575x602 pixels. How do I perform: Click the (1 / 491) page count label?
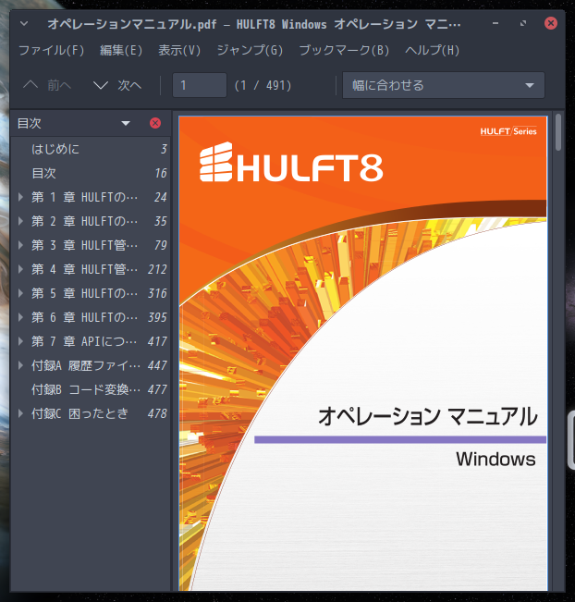pyautogui.click(x=263, y=85)
